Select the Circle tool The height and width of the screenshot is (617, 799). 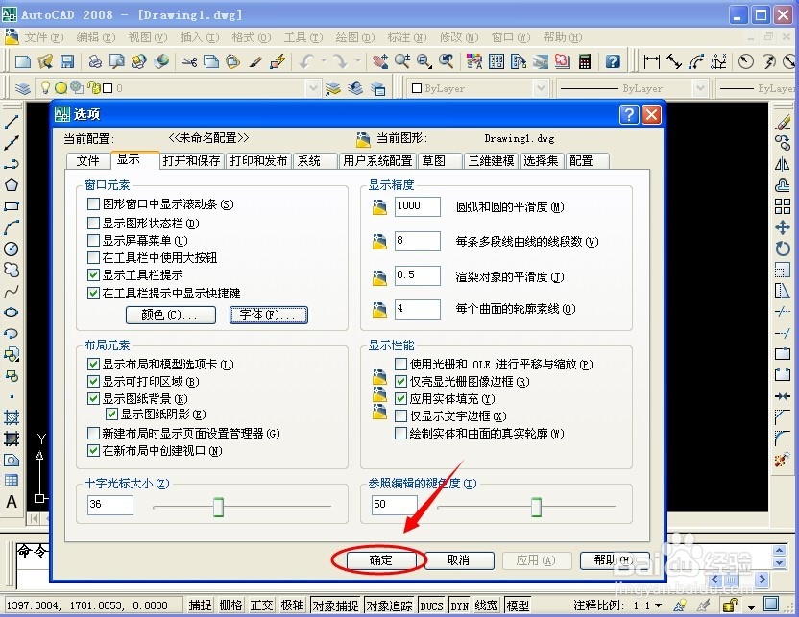[x=12, y=249]
